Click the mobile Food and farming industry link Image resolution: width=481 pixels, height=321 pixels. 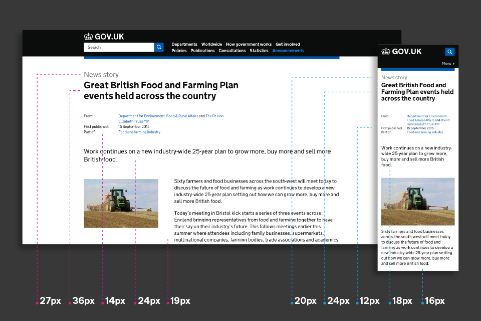tap(425, 132)
